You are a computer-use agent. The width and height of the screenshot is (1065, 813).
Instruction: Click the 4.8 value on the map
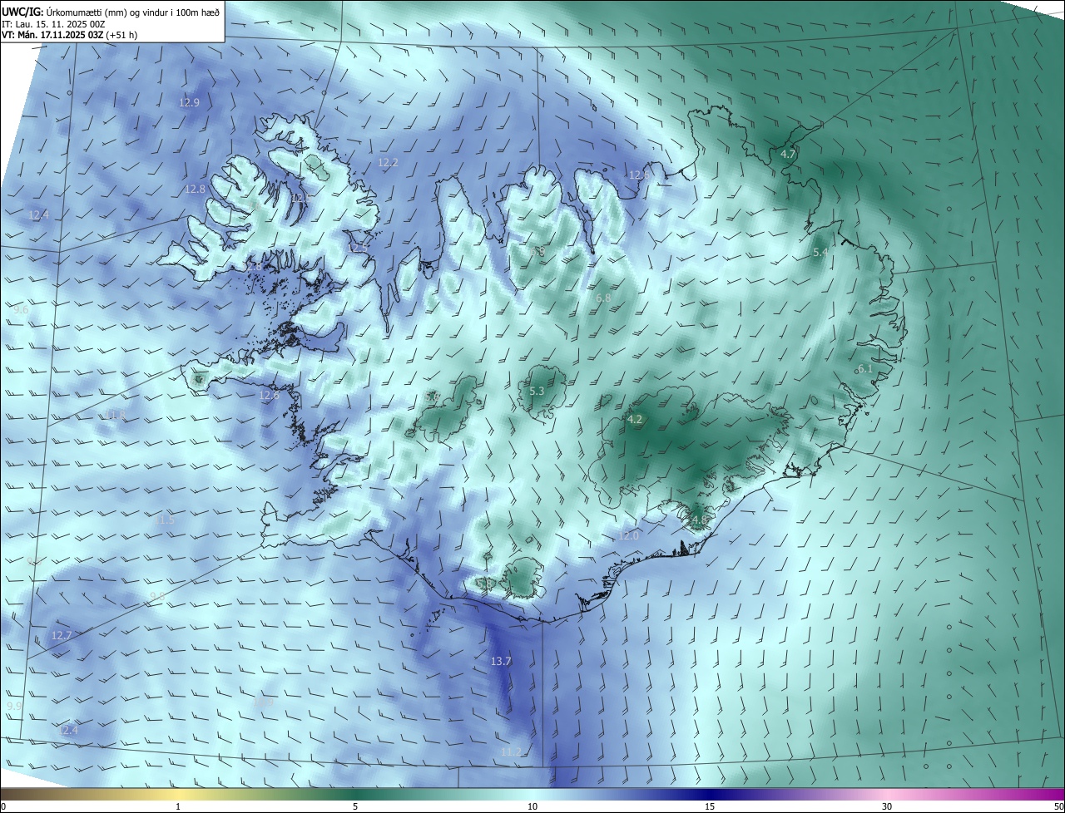pos(698,521)
